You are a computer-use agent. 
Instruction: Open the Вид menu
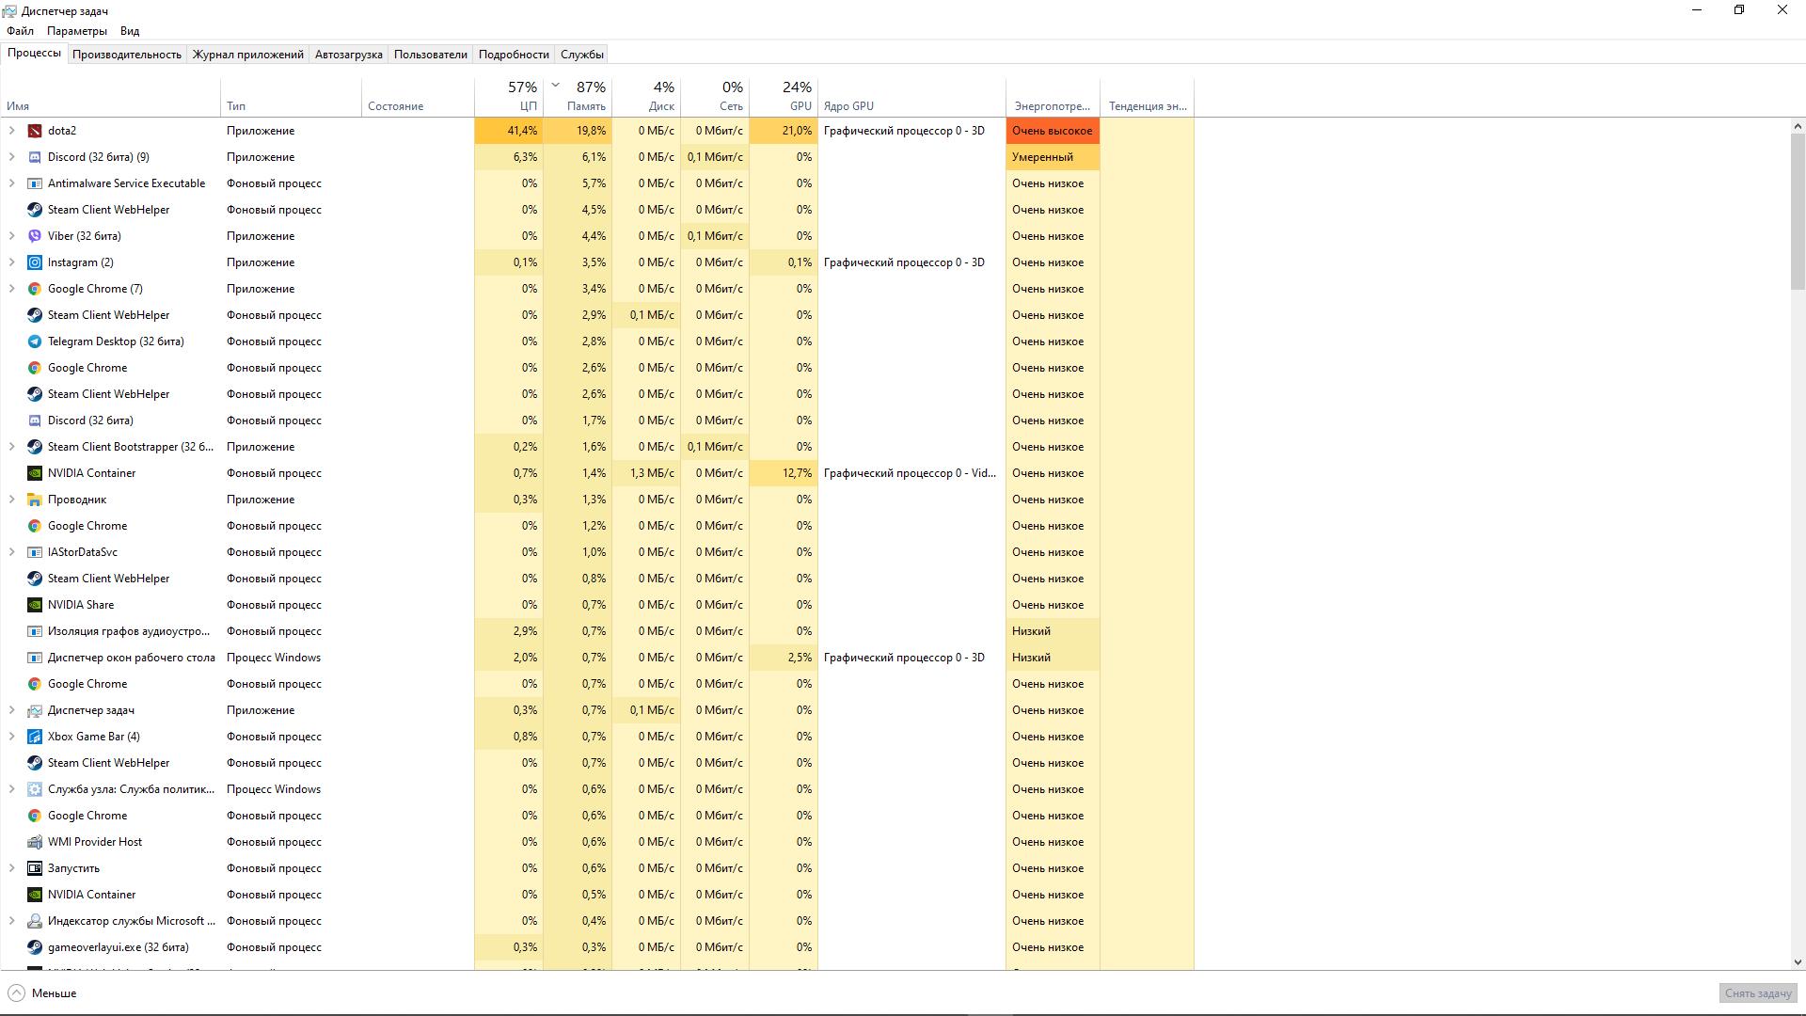tap(130, 31)
